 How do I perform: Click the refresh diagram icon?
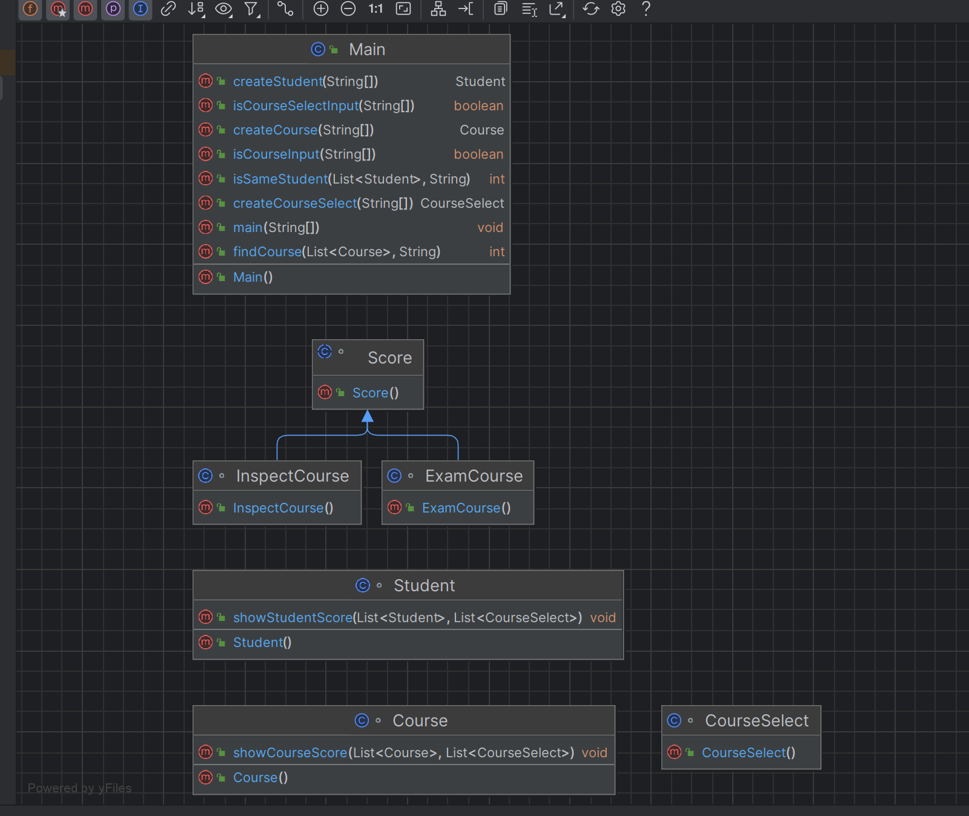tap(590, 9)
